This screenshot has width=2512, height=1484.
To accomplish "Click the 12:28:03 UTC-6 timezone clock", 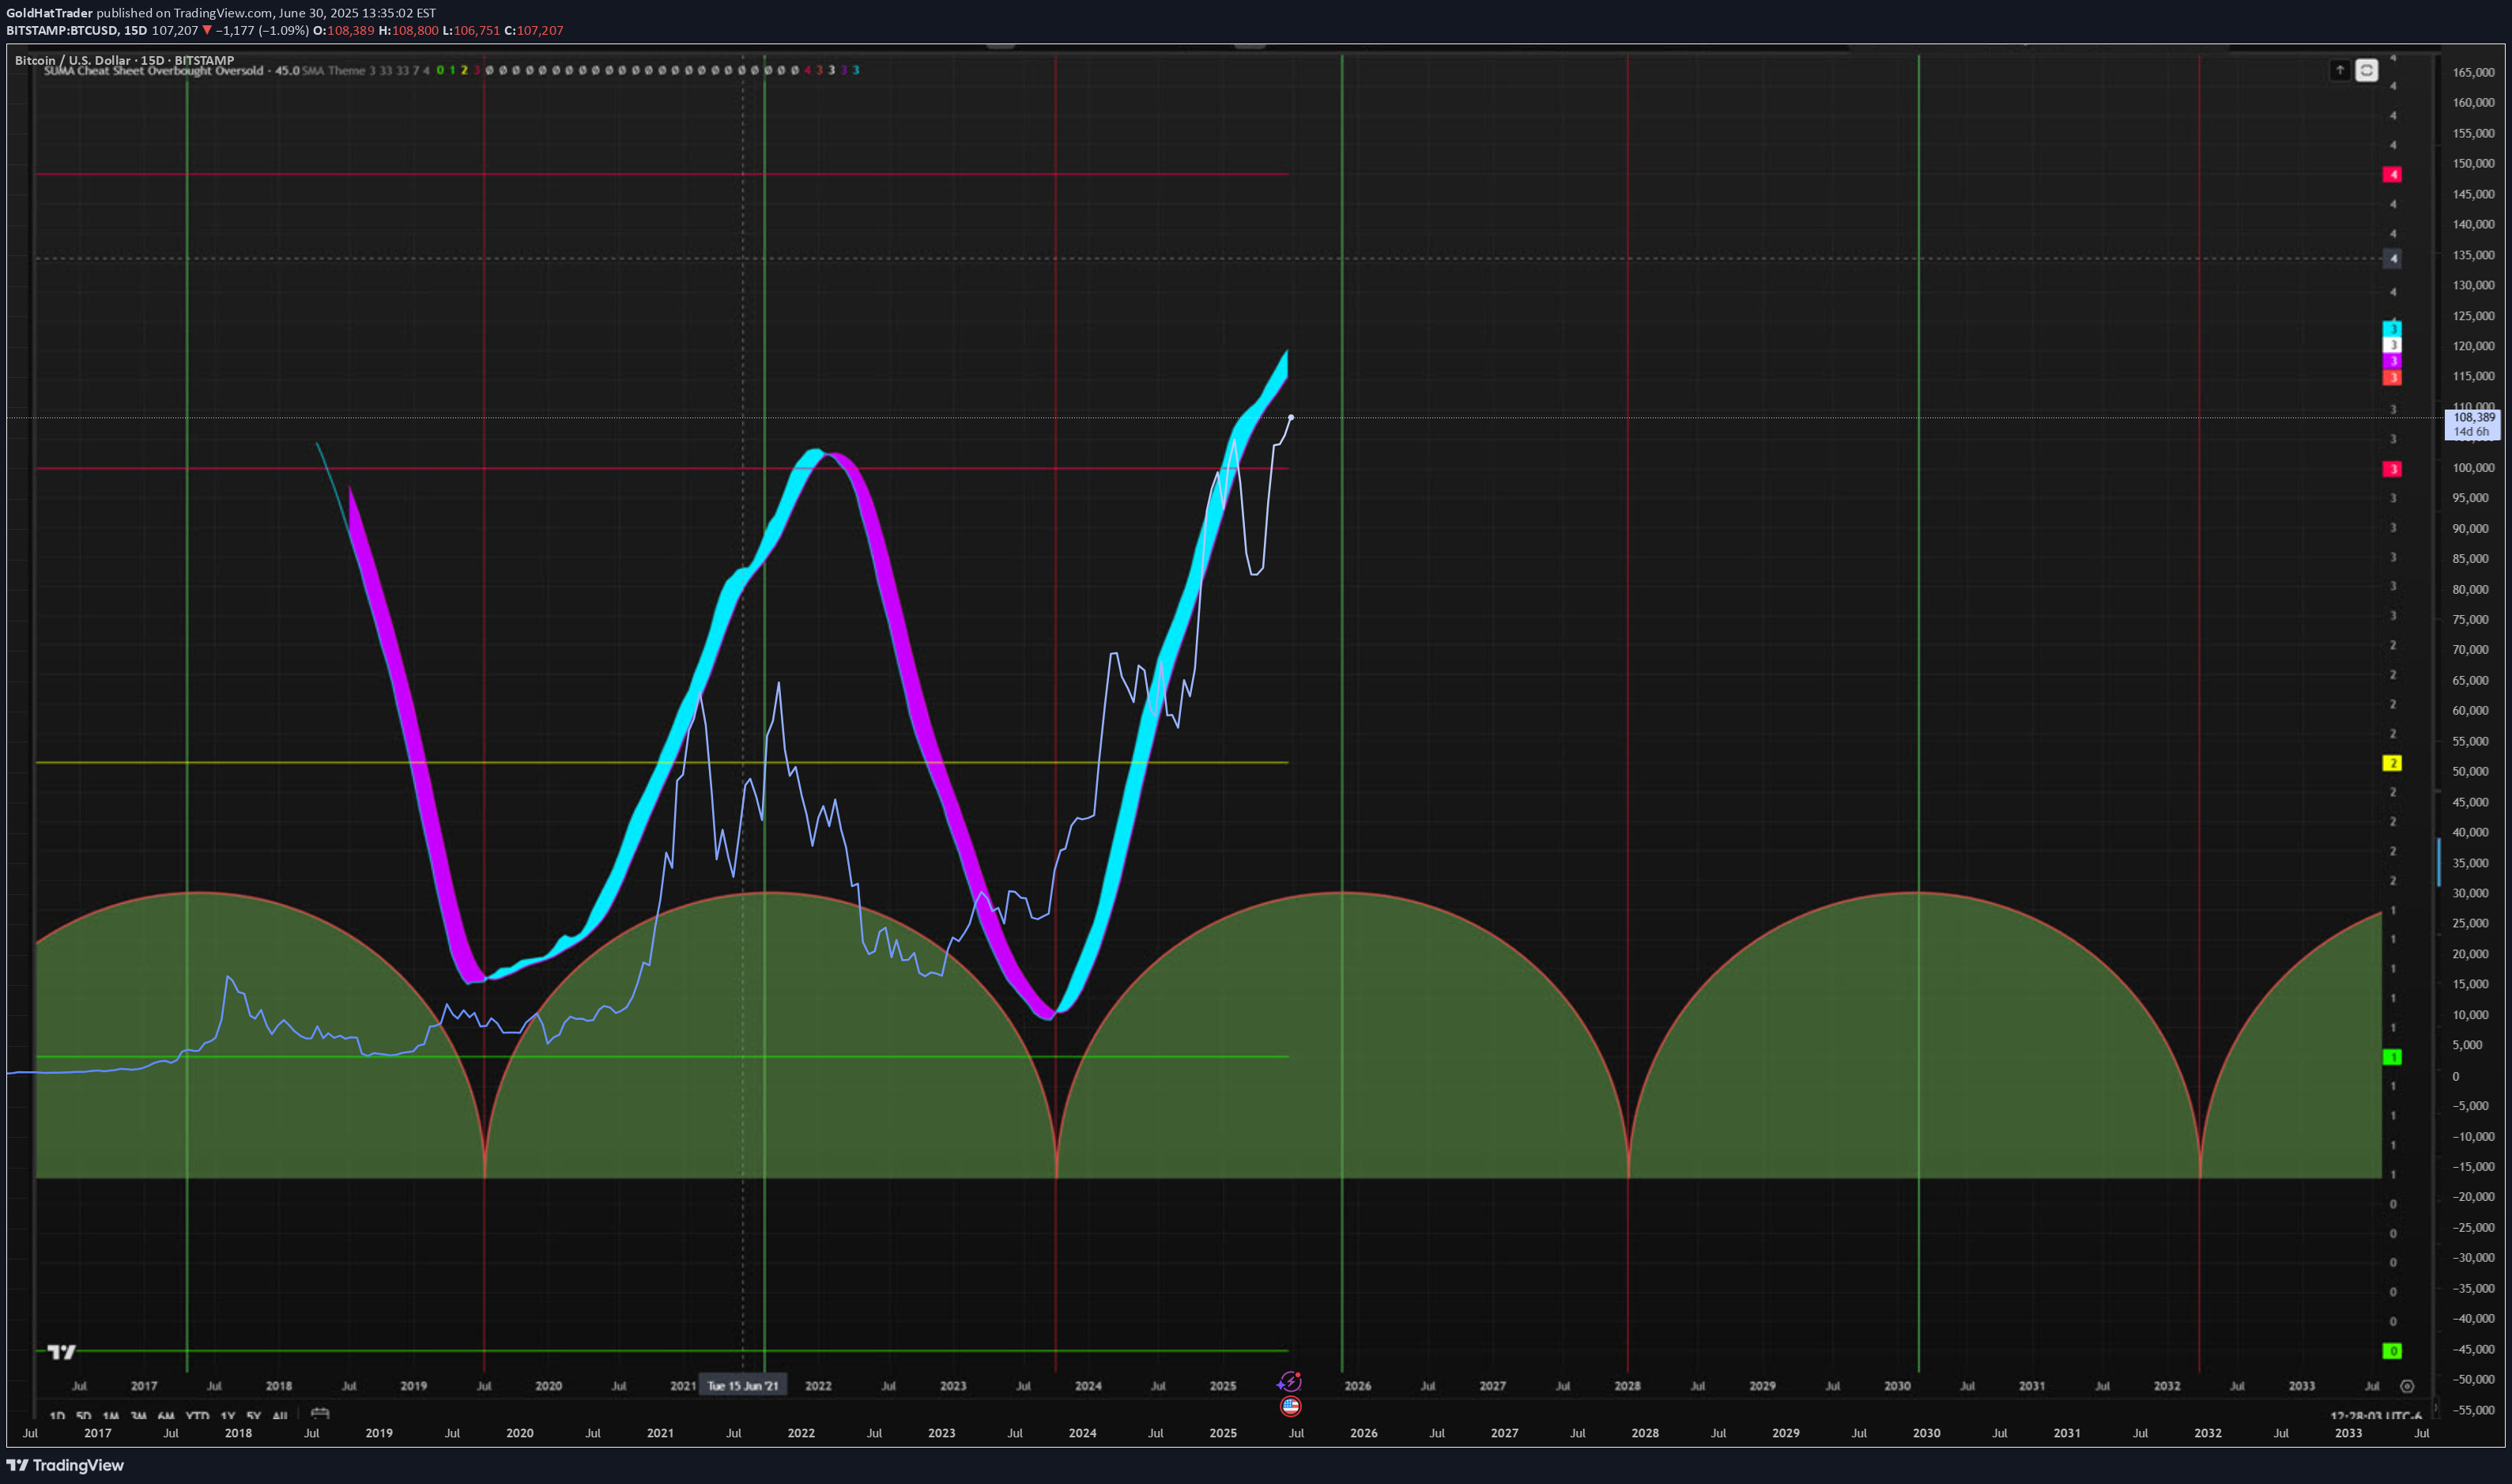I will [2375, 1416].
